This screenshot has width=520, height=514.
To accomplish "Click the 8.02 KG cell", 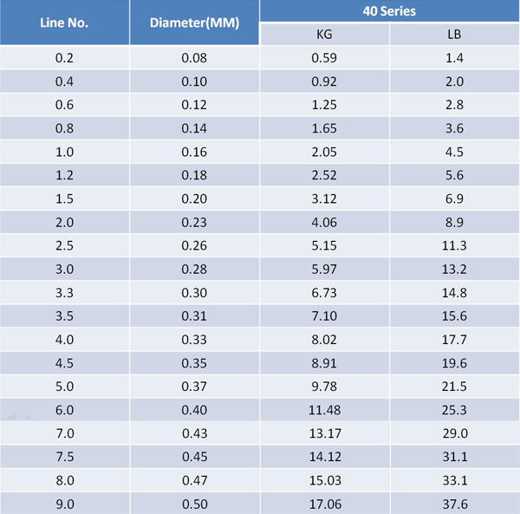I will (x=324, y=339).
